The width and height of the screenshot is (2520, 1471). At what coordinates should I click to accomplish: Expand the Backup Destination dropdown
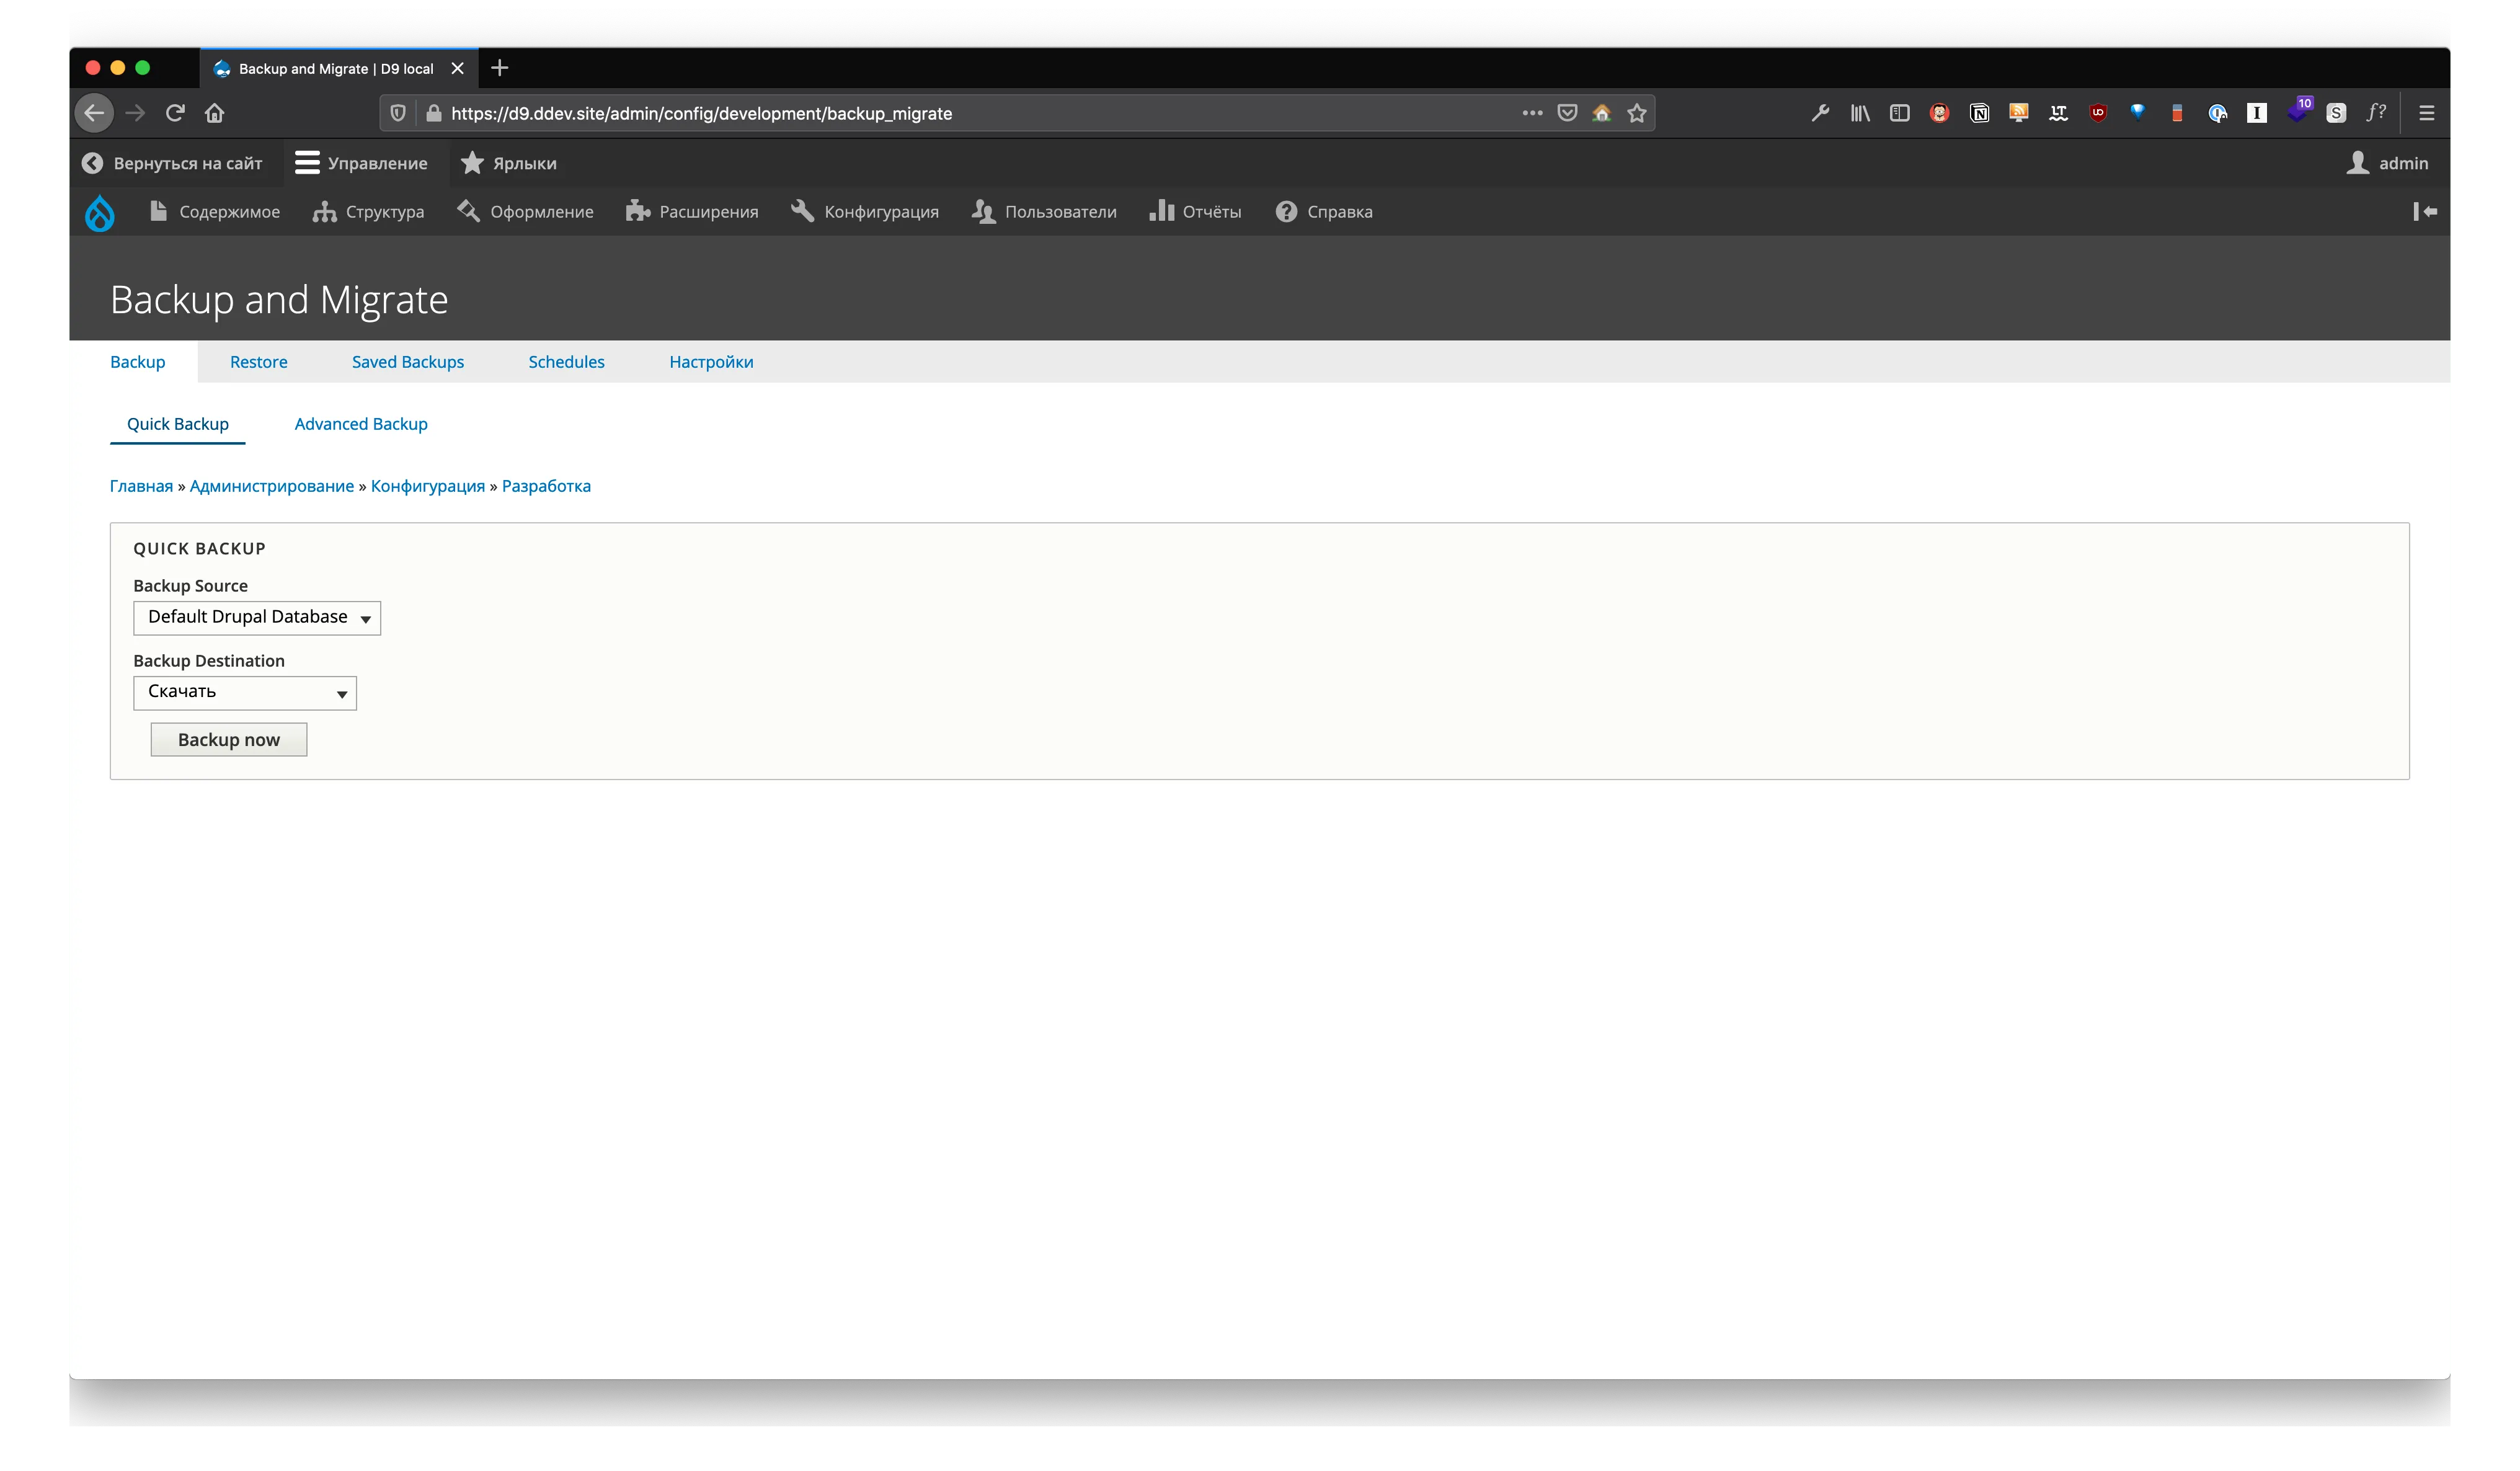click(x=245, y=693)
